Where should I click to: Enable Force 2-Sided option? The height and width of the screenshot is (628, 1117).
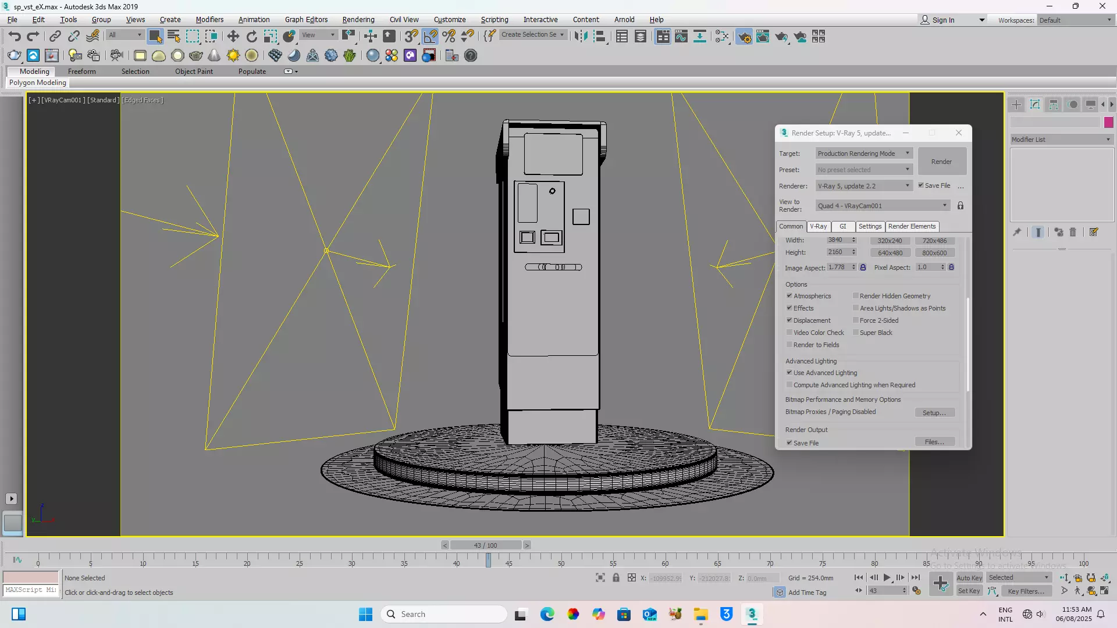[856, 320]
